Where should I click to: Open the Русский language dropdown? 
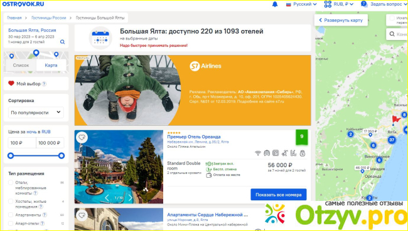[301, 4]
